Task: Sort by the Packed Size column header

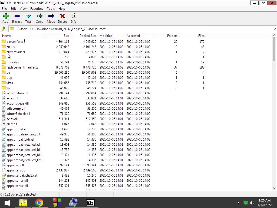Action: click(84, 35)
